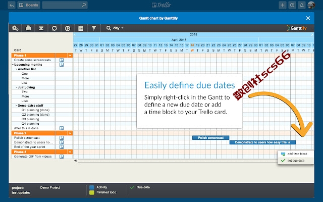The width and height of the screenshot is (323, 202).
Task: Click the refresh sync icon
Action: tap(55, 28)
